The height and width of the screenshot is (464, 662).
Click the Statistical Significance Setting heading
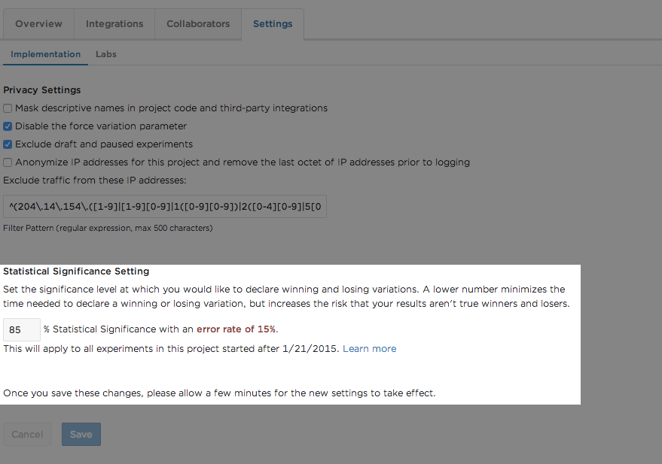coord(76,271)
